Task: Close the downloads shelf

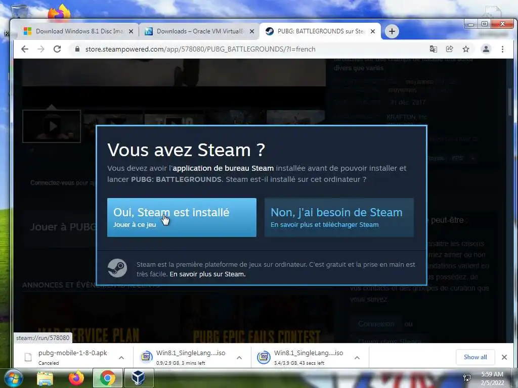Action: (504, 357)
